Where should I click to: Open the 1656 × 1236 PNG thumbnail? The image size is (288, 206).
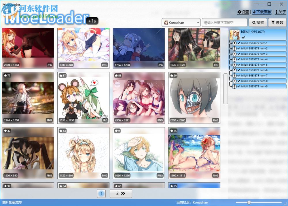point(139,153)
